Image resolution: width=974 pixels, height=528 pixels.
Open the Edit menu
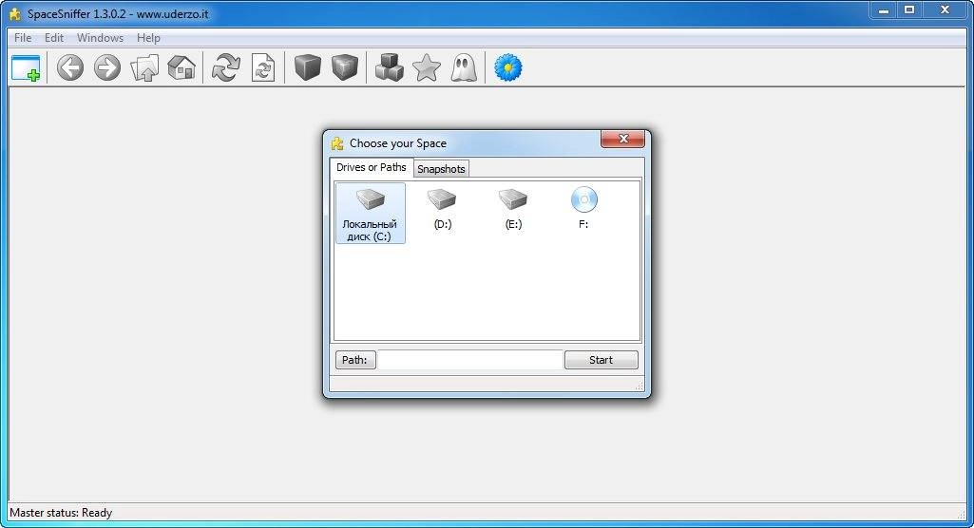(54, 38)
